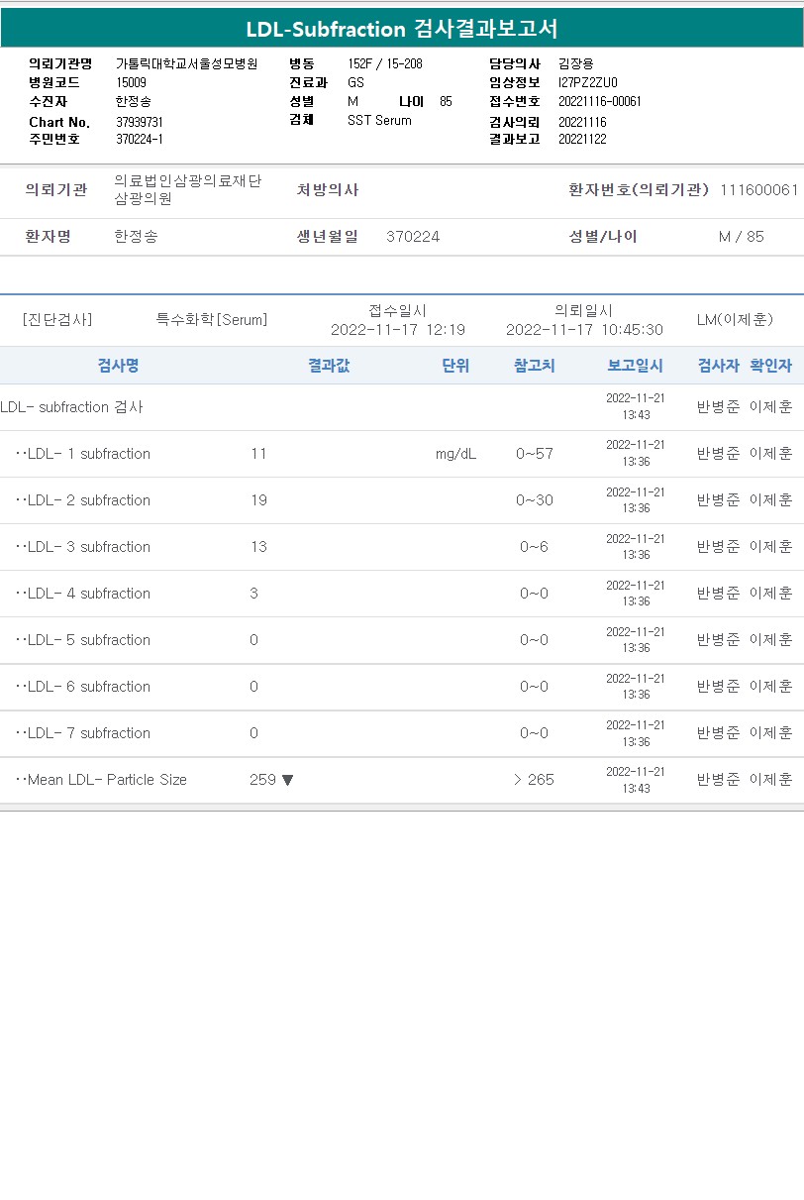
Task: Click the 접수번호 value 20221116-00061
Action: click(599, 101)
